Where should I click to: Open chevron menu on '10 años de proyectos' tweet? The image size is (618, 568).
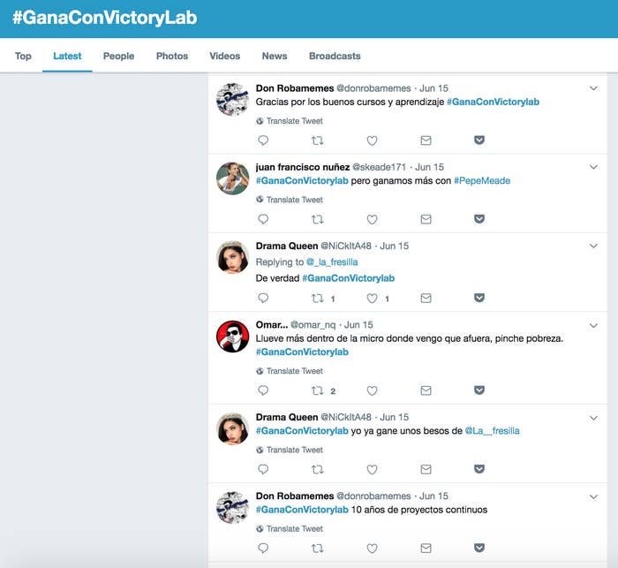tap(593, 497)
